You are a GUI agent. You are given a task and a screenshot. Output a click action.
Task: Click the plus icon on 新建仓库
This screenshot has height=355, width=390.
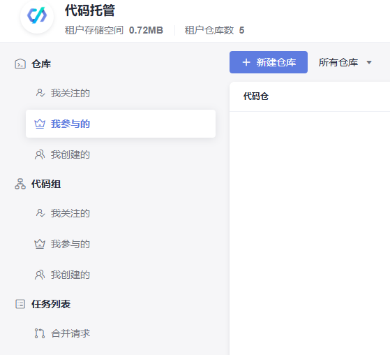coord(246,62)
